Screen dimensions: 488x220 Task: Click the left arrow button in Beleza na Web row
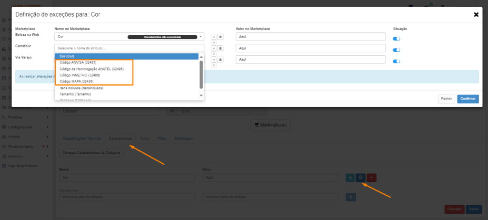[214, 37]
